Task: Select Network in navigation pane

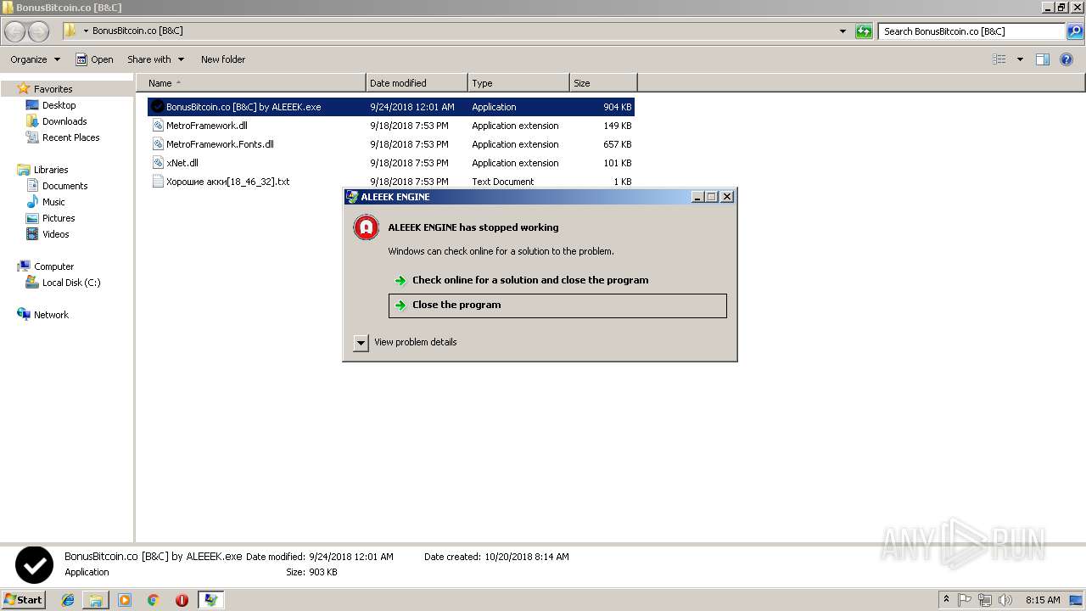Action: coord(51,315)
